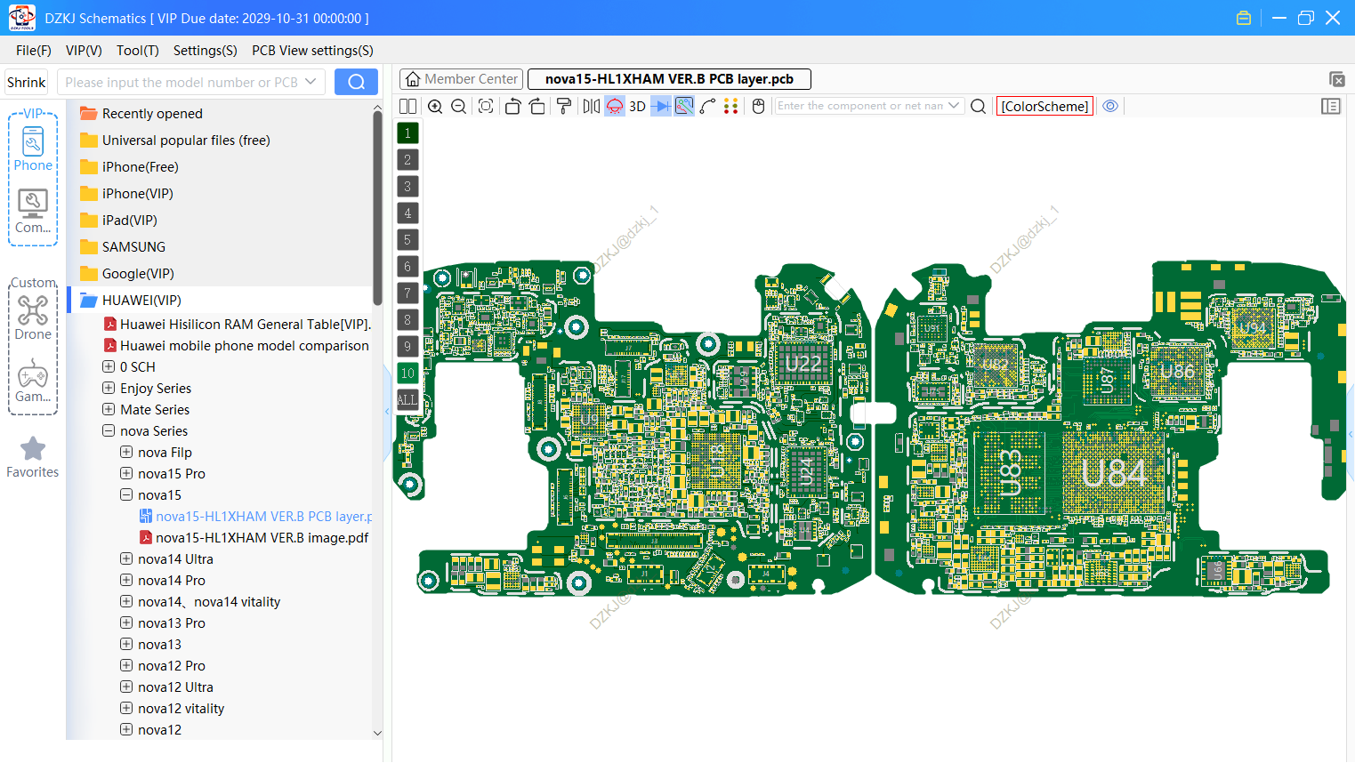Select the curved route icon
Screen dimensions: 1355x763
tap(708, 106)
